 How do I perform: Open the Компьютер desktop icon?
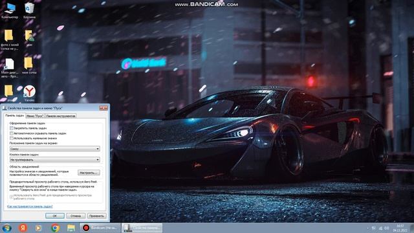(10, 10)
